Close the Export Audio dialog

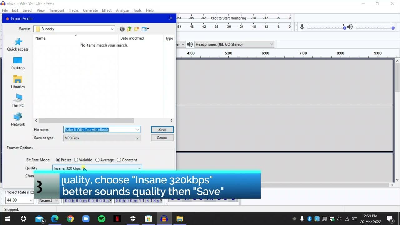[x=171, y=18]
